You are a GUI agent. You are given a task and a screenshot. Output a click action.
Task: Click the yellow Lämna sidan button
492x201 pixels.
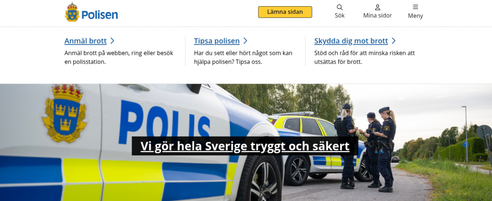[285, 12]
